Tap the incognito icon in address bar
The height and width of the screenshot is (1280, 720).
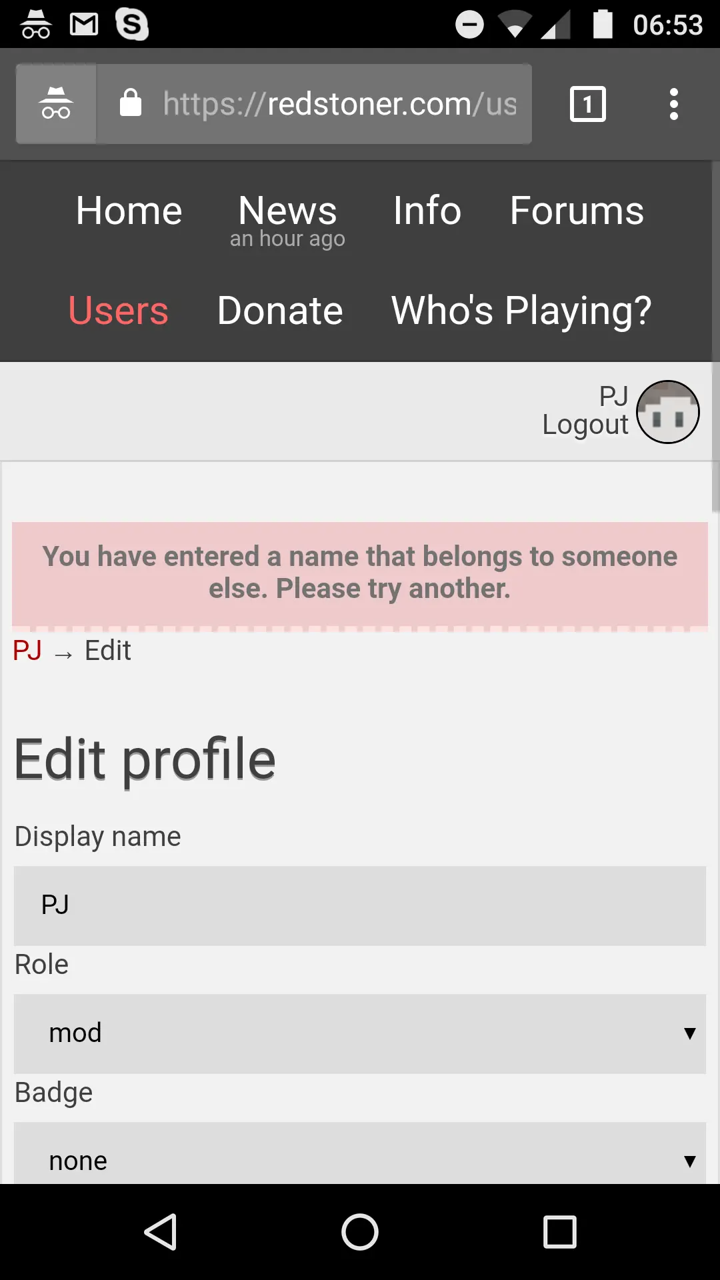[56, 104]
